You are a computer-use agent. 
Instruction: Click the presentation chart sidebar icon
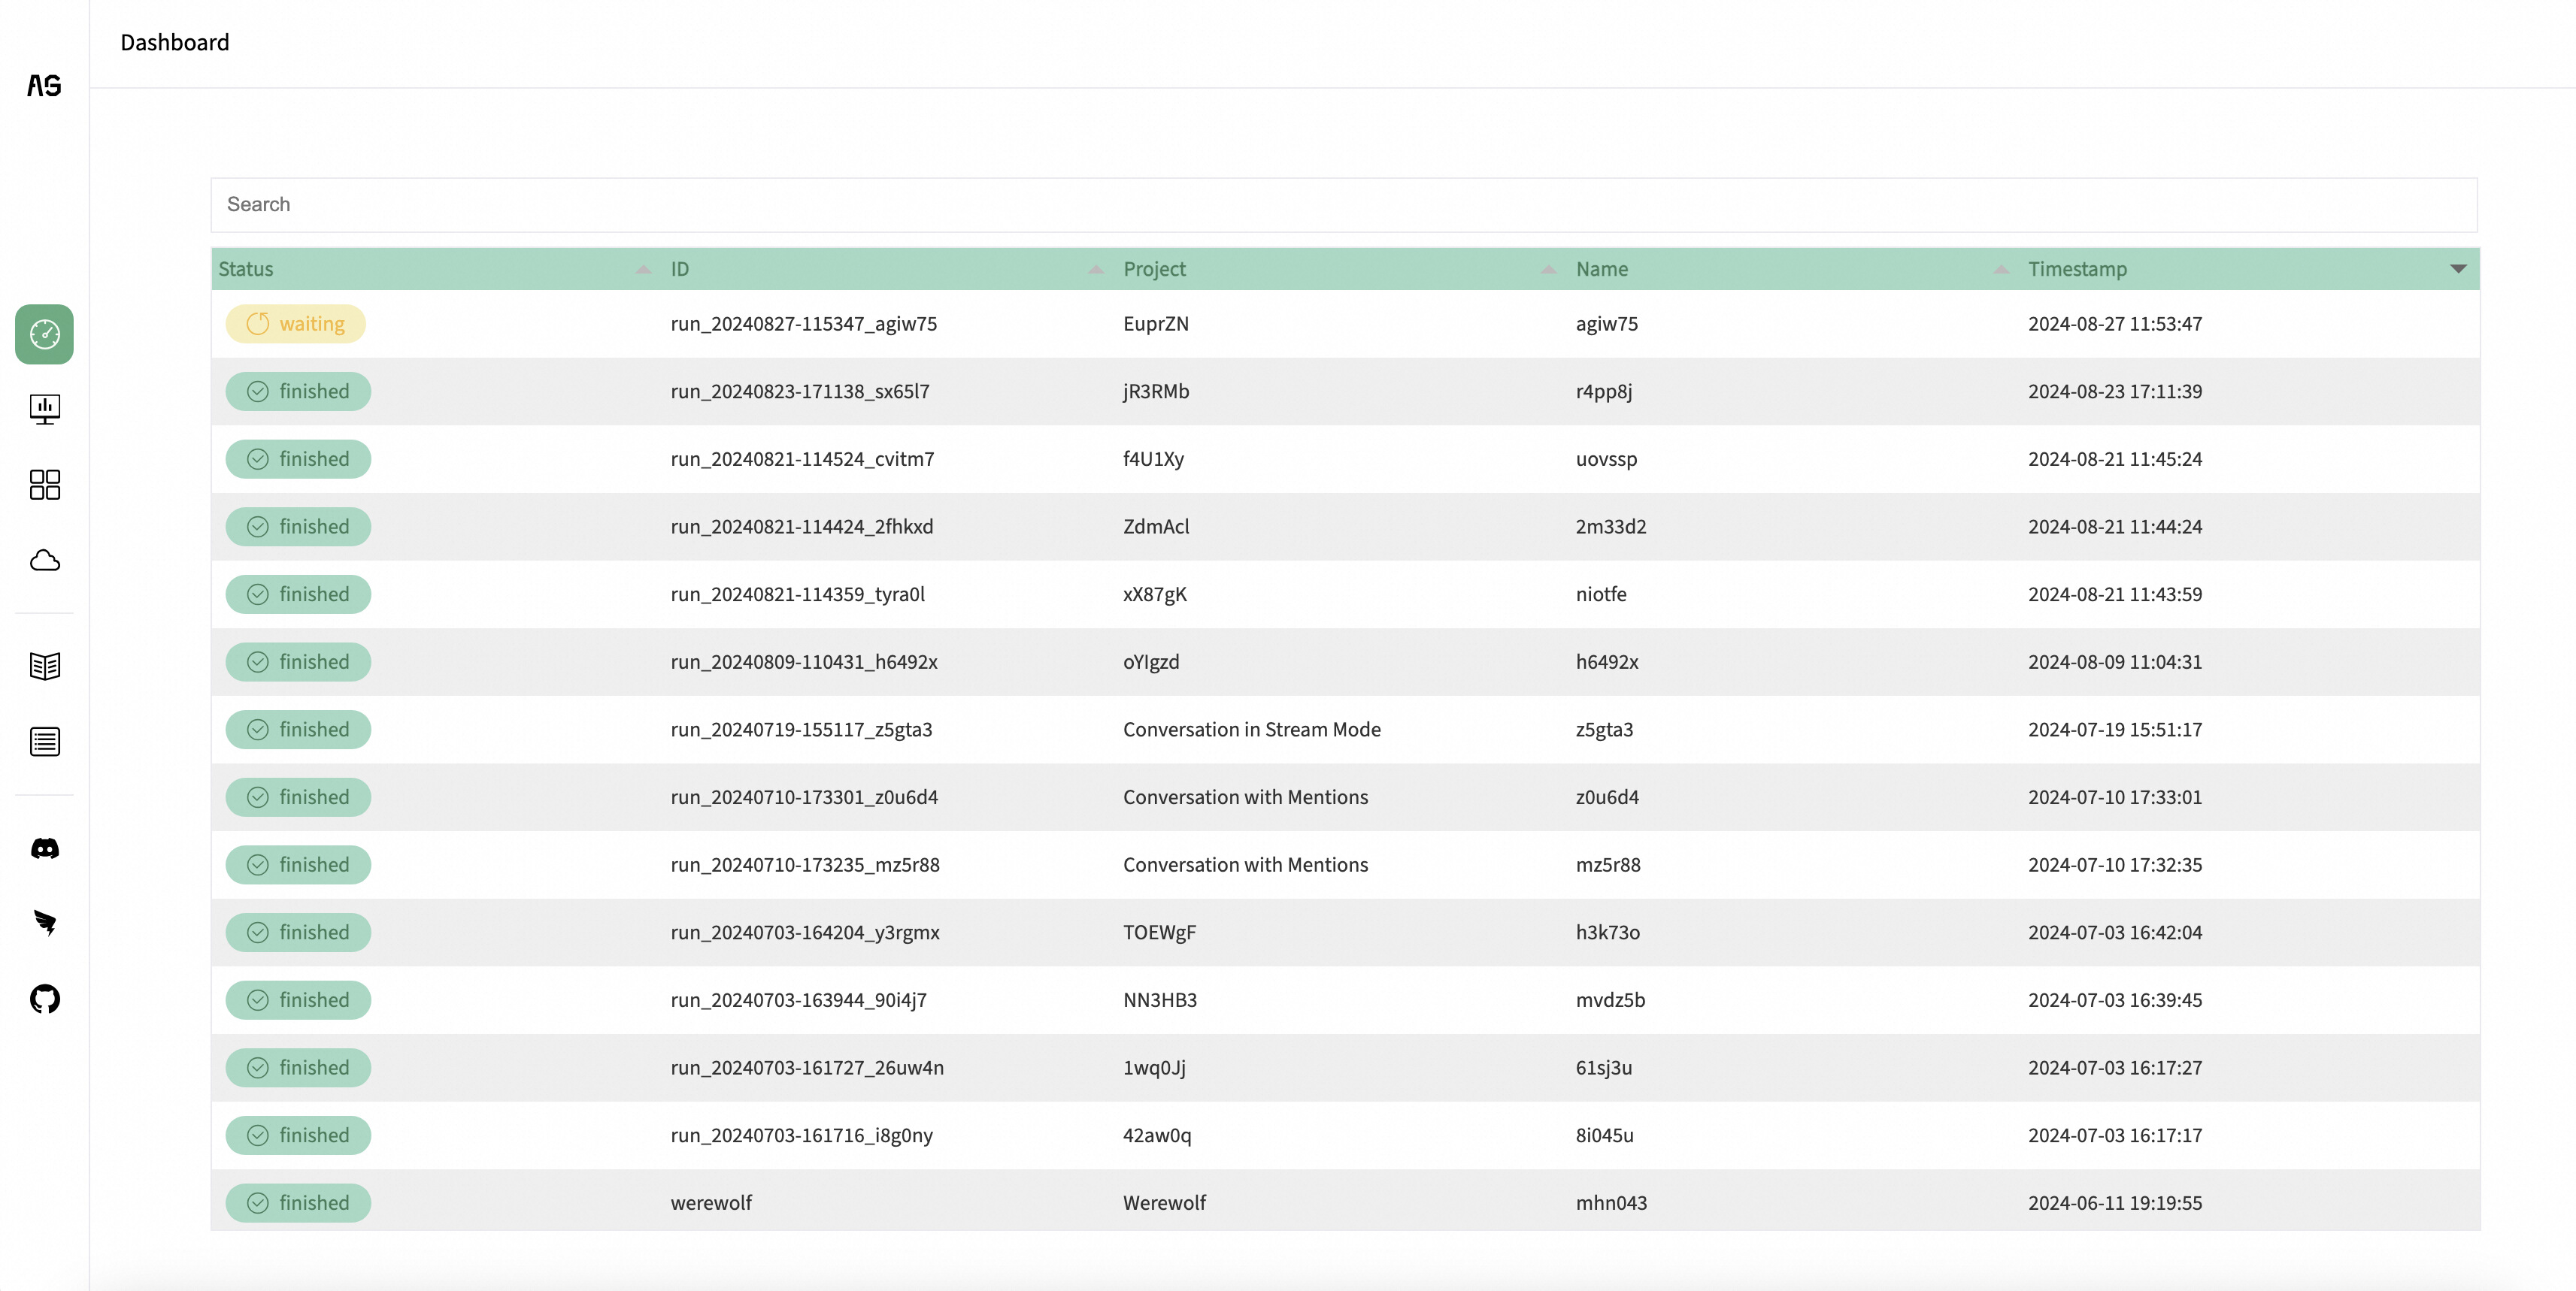click(x=44, y=409)
